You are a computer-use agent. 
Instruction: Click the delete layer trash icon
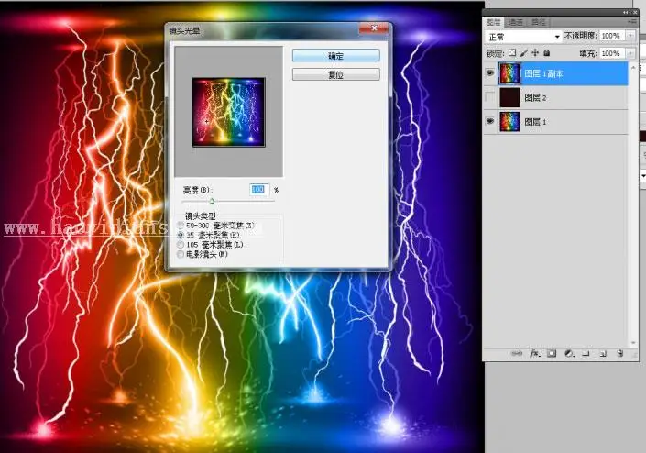(620, 353)
